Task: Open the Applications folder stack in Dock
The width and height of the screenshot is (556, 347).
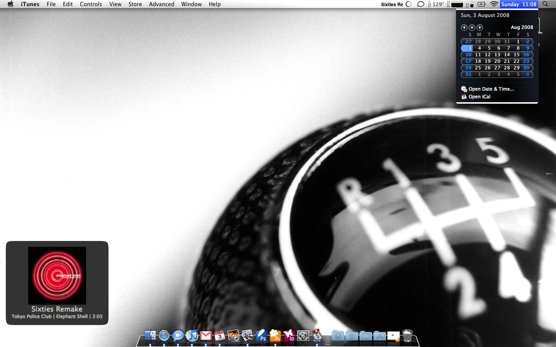Action: [380, 336]
